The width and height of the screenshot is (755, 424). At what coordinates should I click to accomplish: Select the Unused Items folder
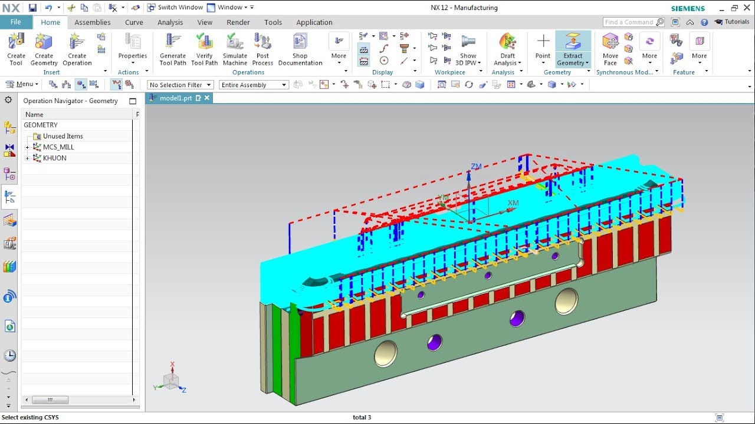pos(58,136)
